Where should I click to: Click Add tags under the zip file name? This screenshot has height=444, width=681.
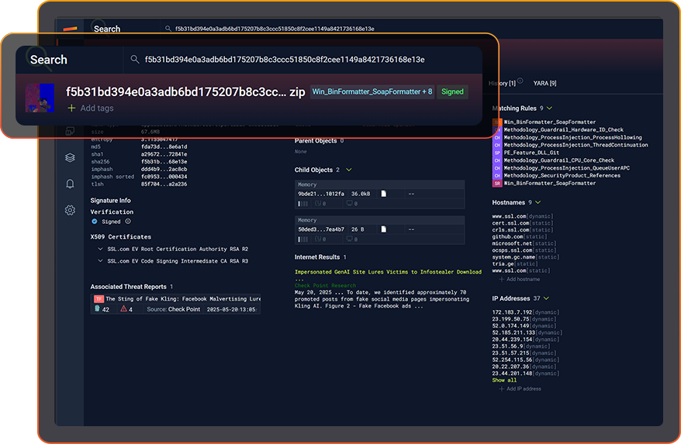pos(90,108)
